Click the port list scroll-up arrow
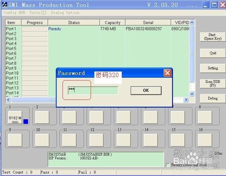226x176 pixels. tap(192, 23)
